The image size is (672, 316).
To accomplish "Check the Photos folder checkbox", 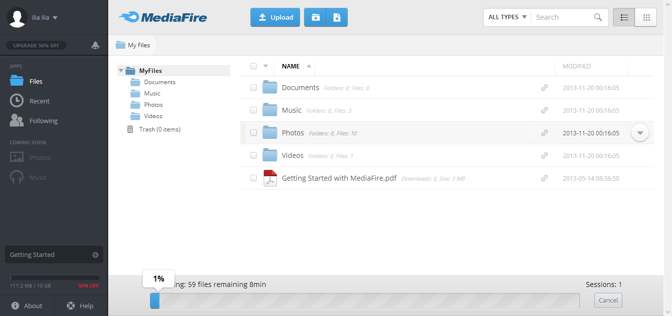I will [x=253, y=133].
